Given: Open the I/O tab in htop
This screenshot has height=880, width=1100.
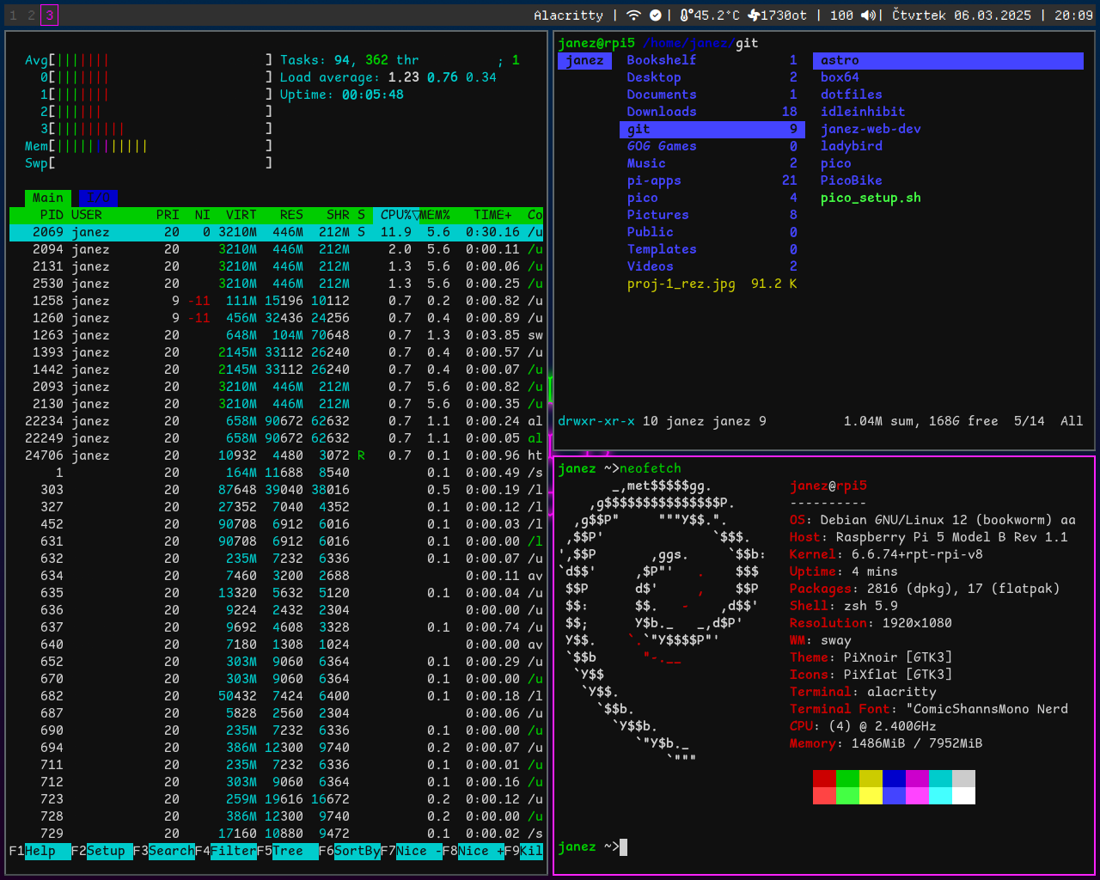Looking at the screenshot, I should pos(98,198).
